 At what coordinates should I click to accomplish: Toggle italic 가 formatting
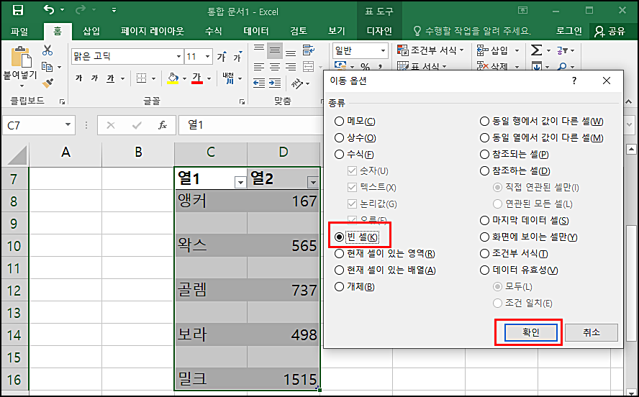click(x=94, y=78)
